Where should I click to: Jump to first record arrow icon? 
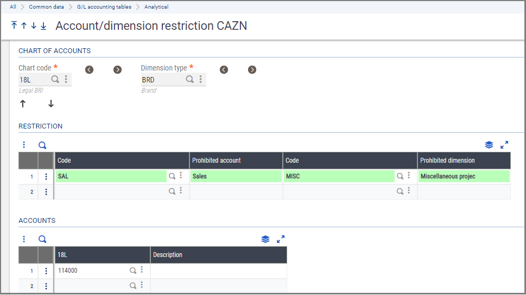(14, 26)
